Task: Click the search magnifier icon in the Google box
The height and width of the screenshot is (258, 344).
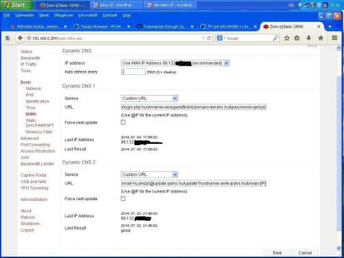Action: [276, 38]
